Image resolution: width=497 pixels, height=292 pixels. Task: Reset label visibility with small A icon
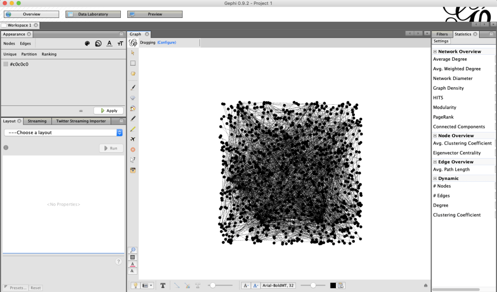coord(133,271)
